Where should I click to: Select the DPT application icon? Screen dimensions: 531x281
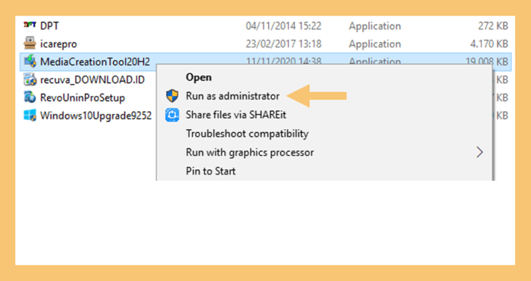coord(30,26)
